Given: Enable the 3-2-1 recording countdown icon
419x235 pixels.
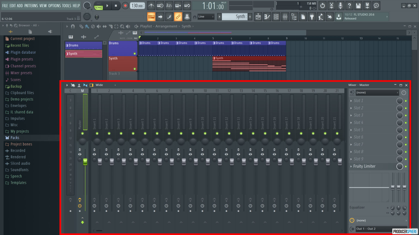Looking at the screenshot, I should pyautogui.click(x=169, y=5).
